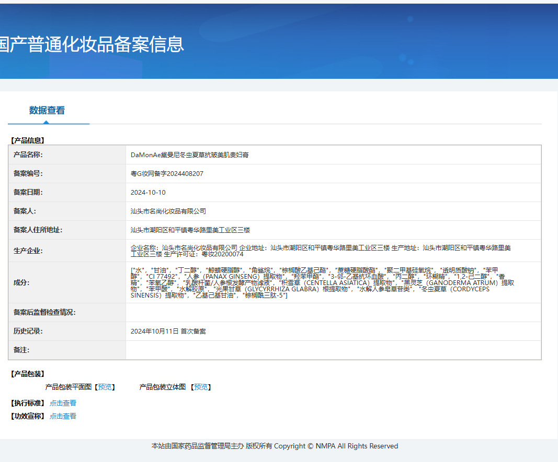Select the 数据查看 tab

(x=47, y=111)
